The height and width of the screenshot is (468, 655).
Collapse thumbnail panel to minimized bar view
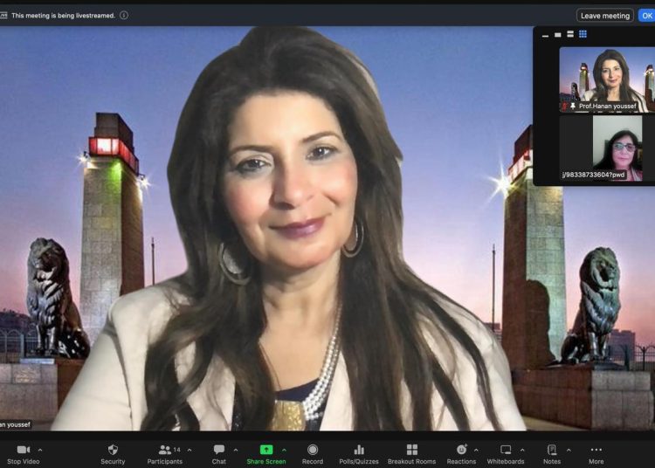(x=545, y=36)
